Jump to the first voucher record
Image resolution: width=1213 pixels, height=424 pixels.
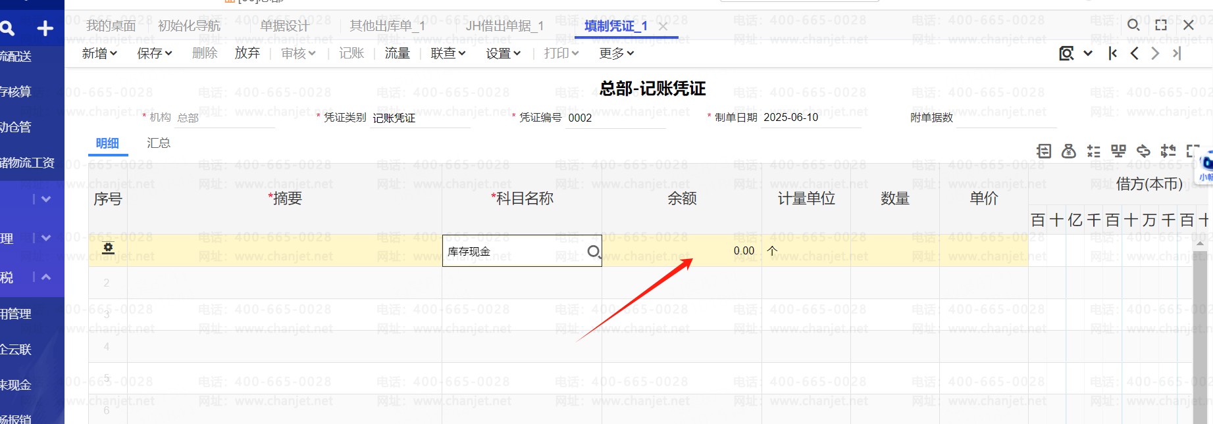point(1112,53)
